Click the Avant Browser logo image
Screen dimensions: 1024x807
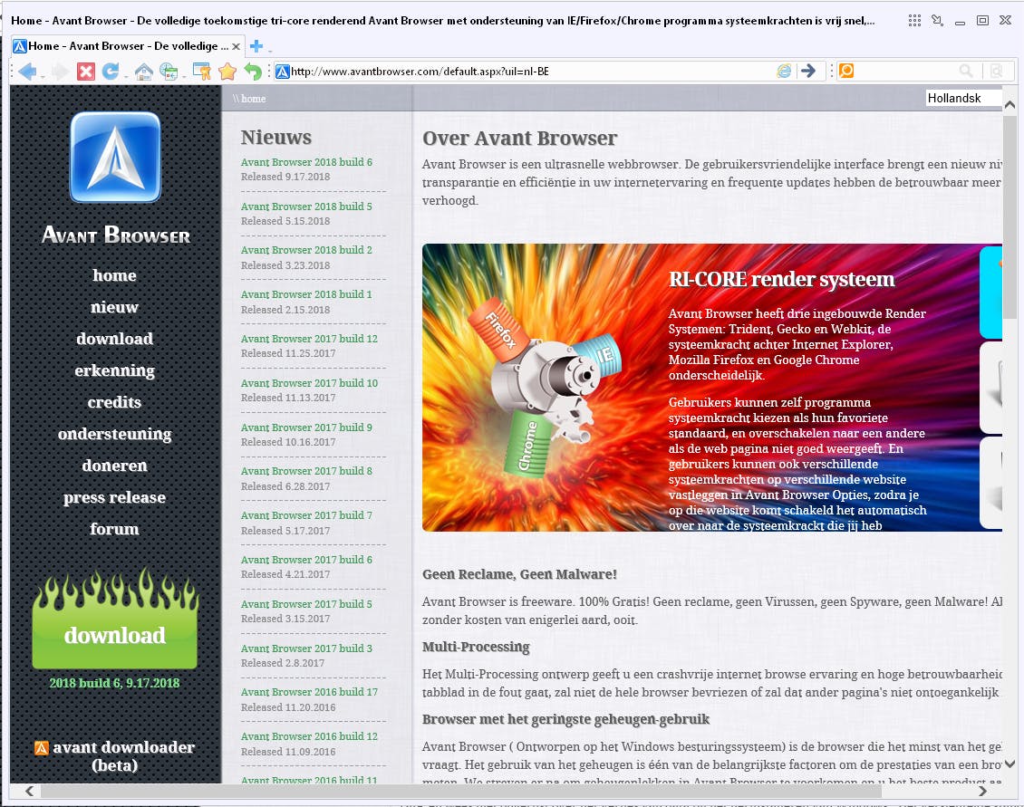[115, 157]
